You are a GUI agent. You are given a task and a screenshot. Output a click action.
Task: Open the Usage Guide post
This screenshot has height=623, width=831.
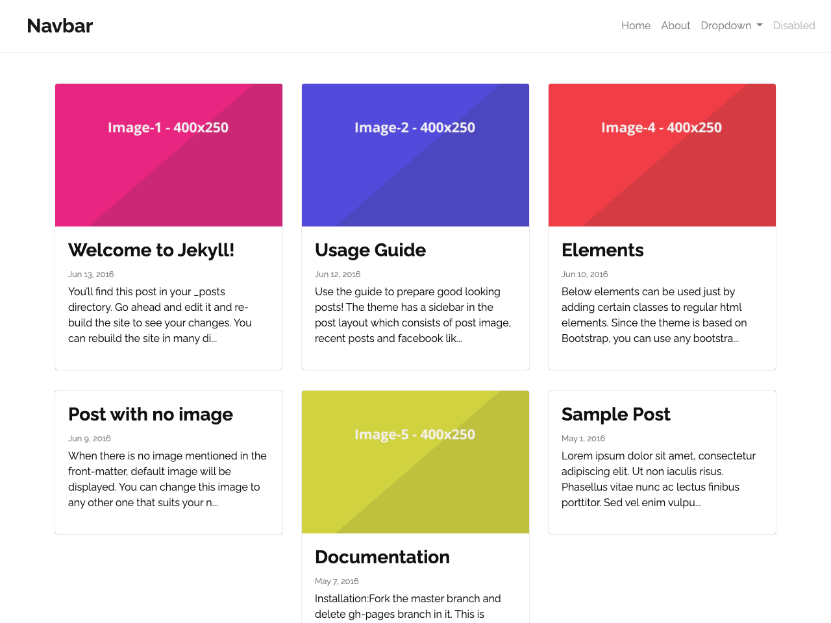click(370, 250)
